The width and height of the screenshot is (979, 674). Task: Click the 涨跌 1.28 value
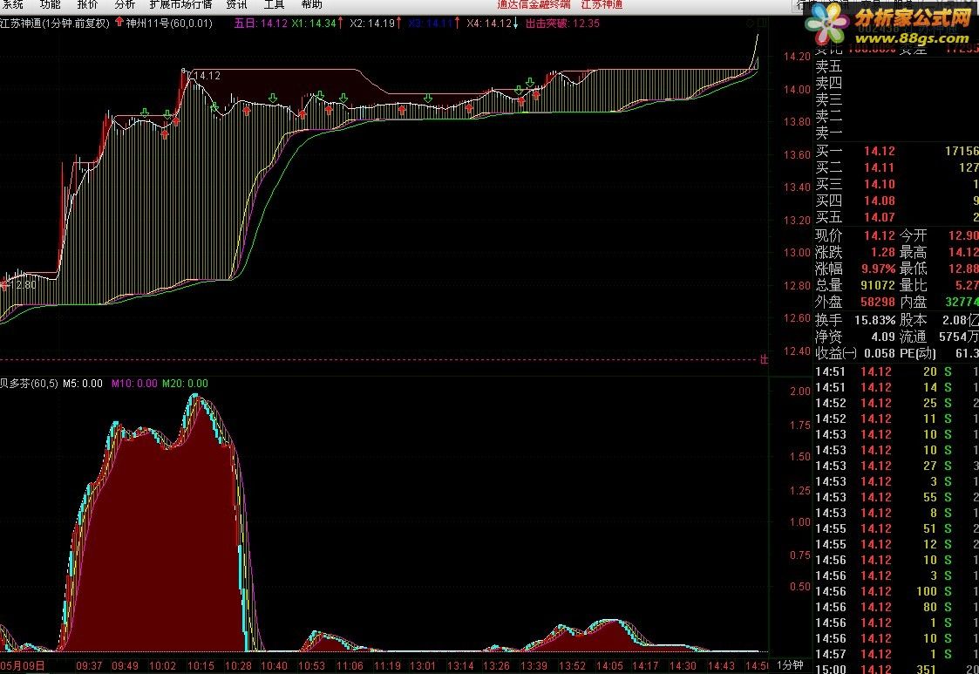tap(883, 252)
